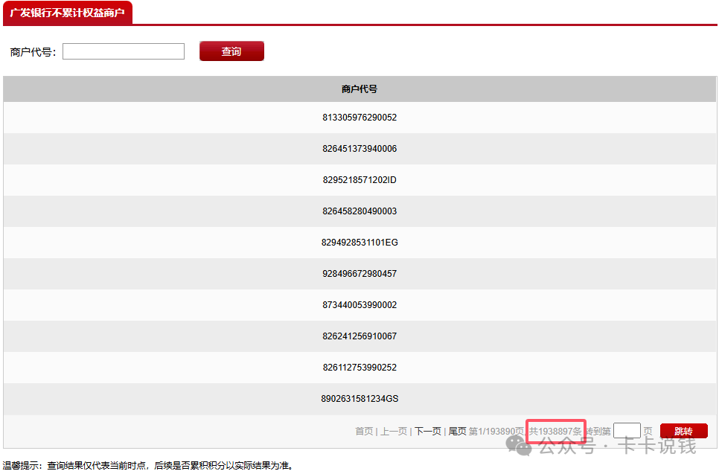Click the 商户代号: field label
Screen dimensions: 719x474
tap(33, 52)
